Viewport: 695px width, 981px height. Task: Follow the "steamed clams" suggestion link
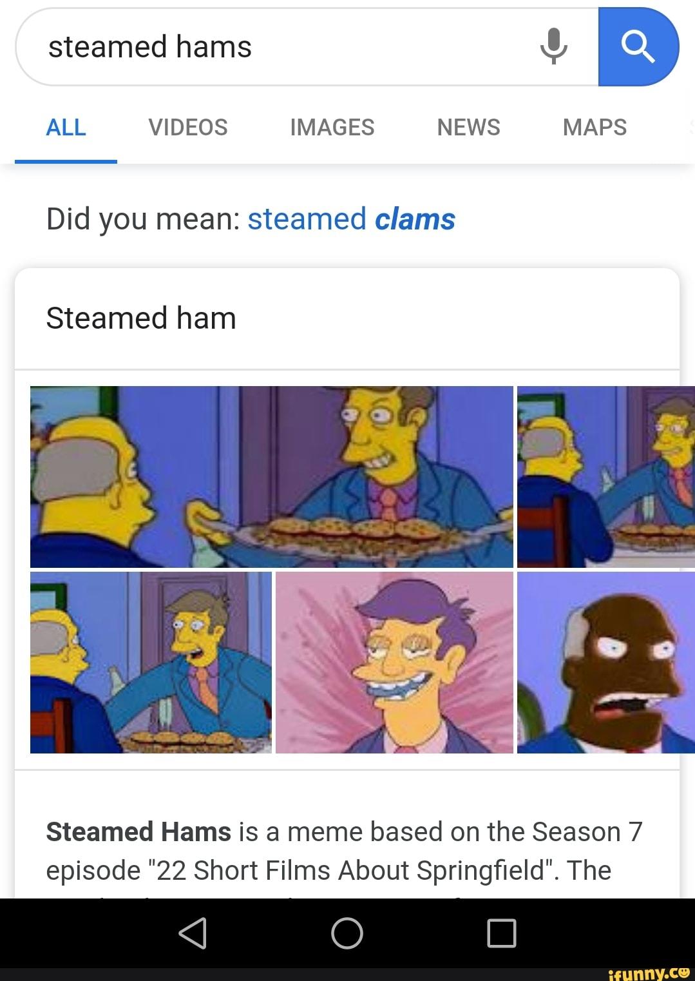pos(351,219)
